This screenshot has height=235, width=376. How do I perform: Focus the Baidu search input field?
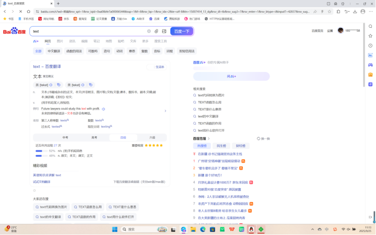(x=89, y=31)
